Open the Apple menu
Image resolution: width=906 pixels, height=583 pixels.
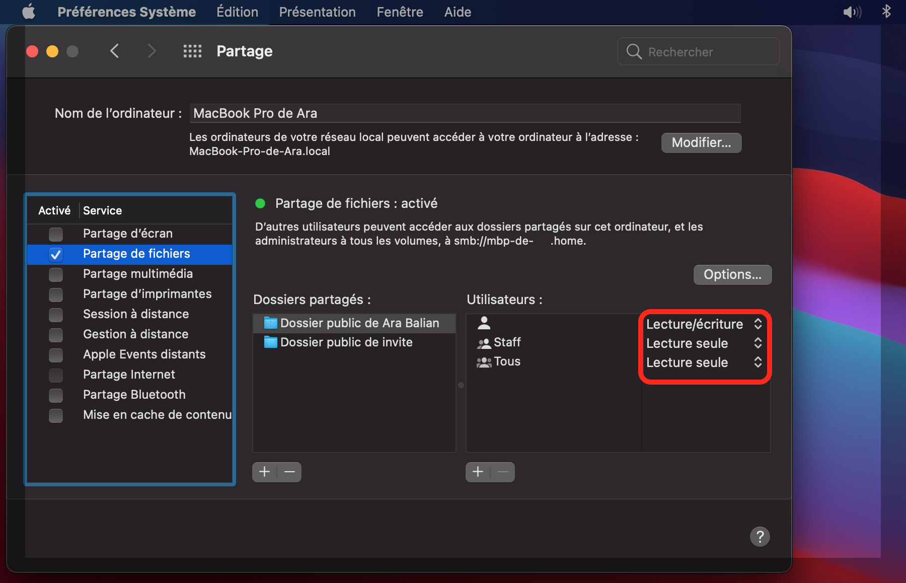[x=29, y=12]
